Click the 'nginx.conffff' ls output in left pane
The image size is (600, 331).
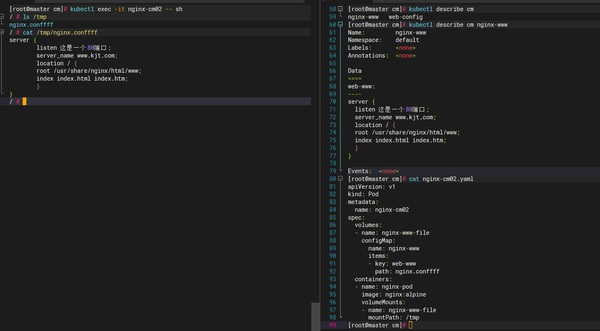(31, 25)
